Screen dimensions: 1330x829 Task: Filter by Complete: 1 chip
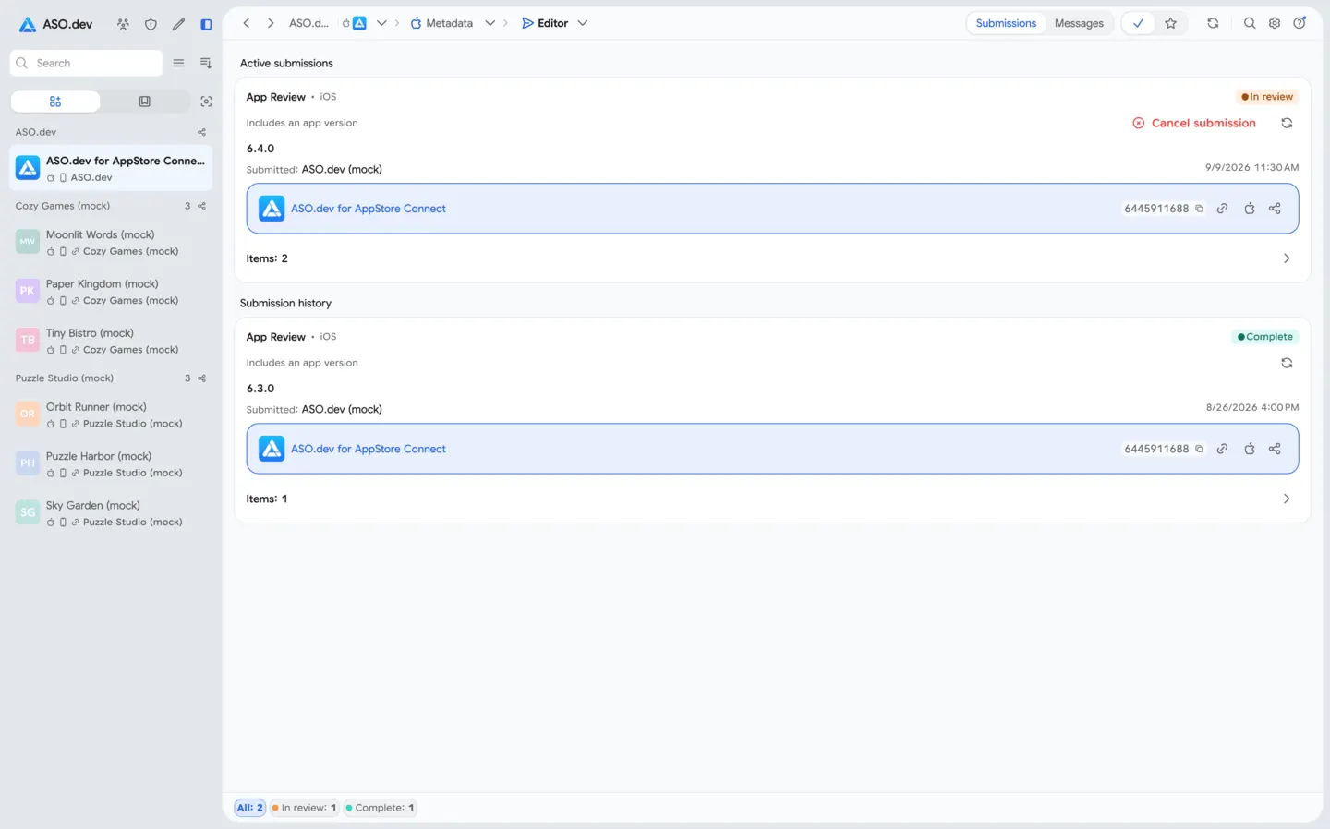pyautogui.click(x=380, y=808)
